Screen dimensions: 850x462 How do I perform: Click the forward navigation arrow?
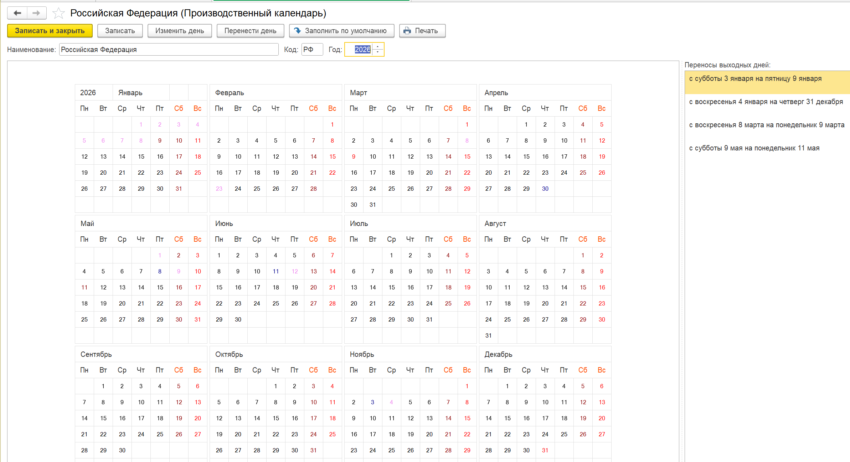point(36,13)
